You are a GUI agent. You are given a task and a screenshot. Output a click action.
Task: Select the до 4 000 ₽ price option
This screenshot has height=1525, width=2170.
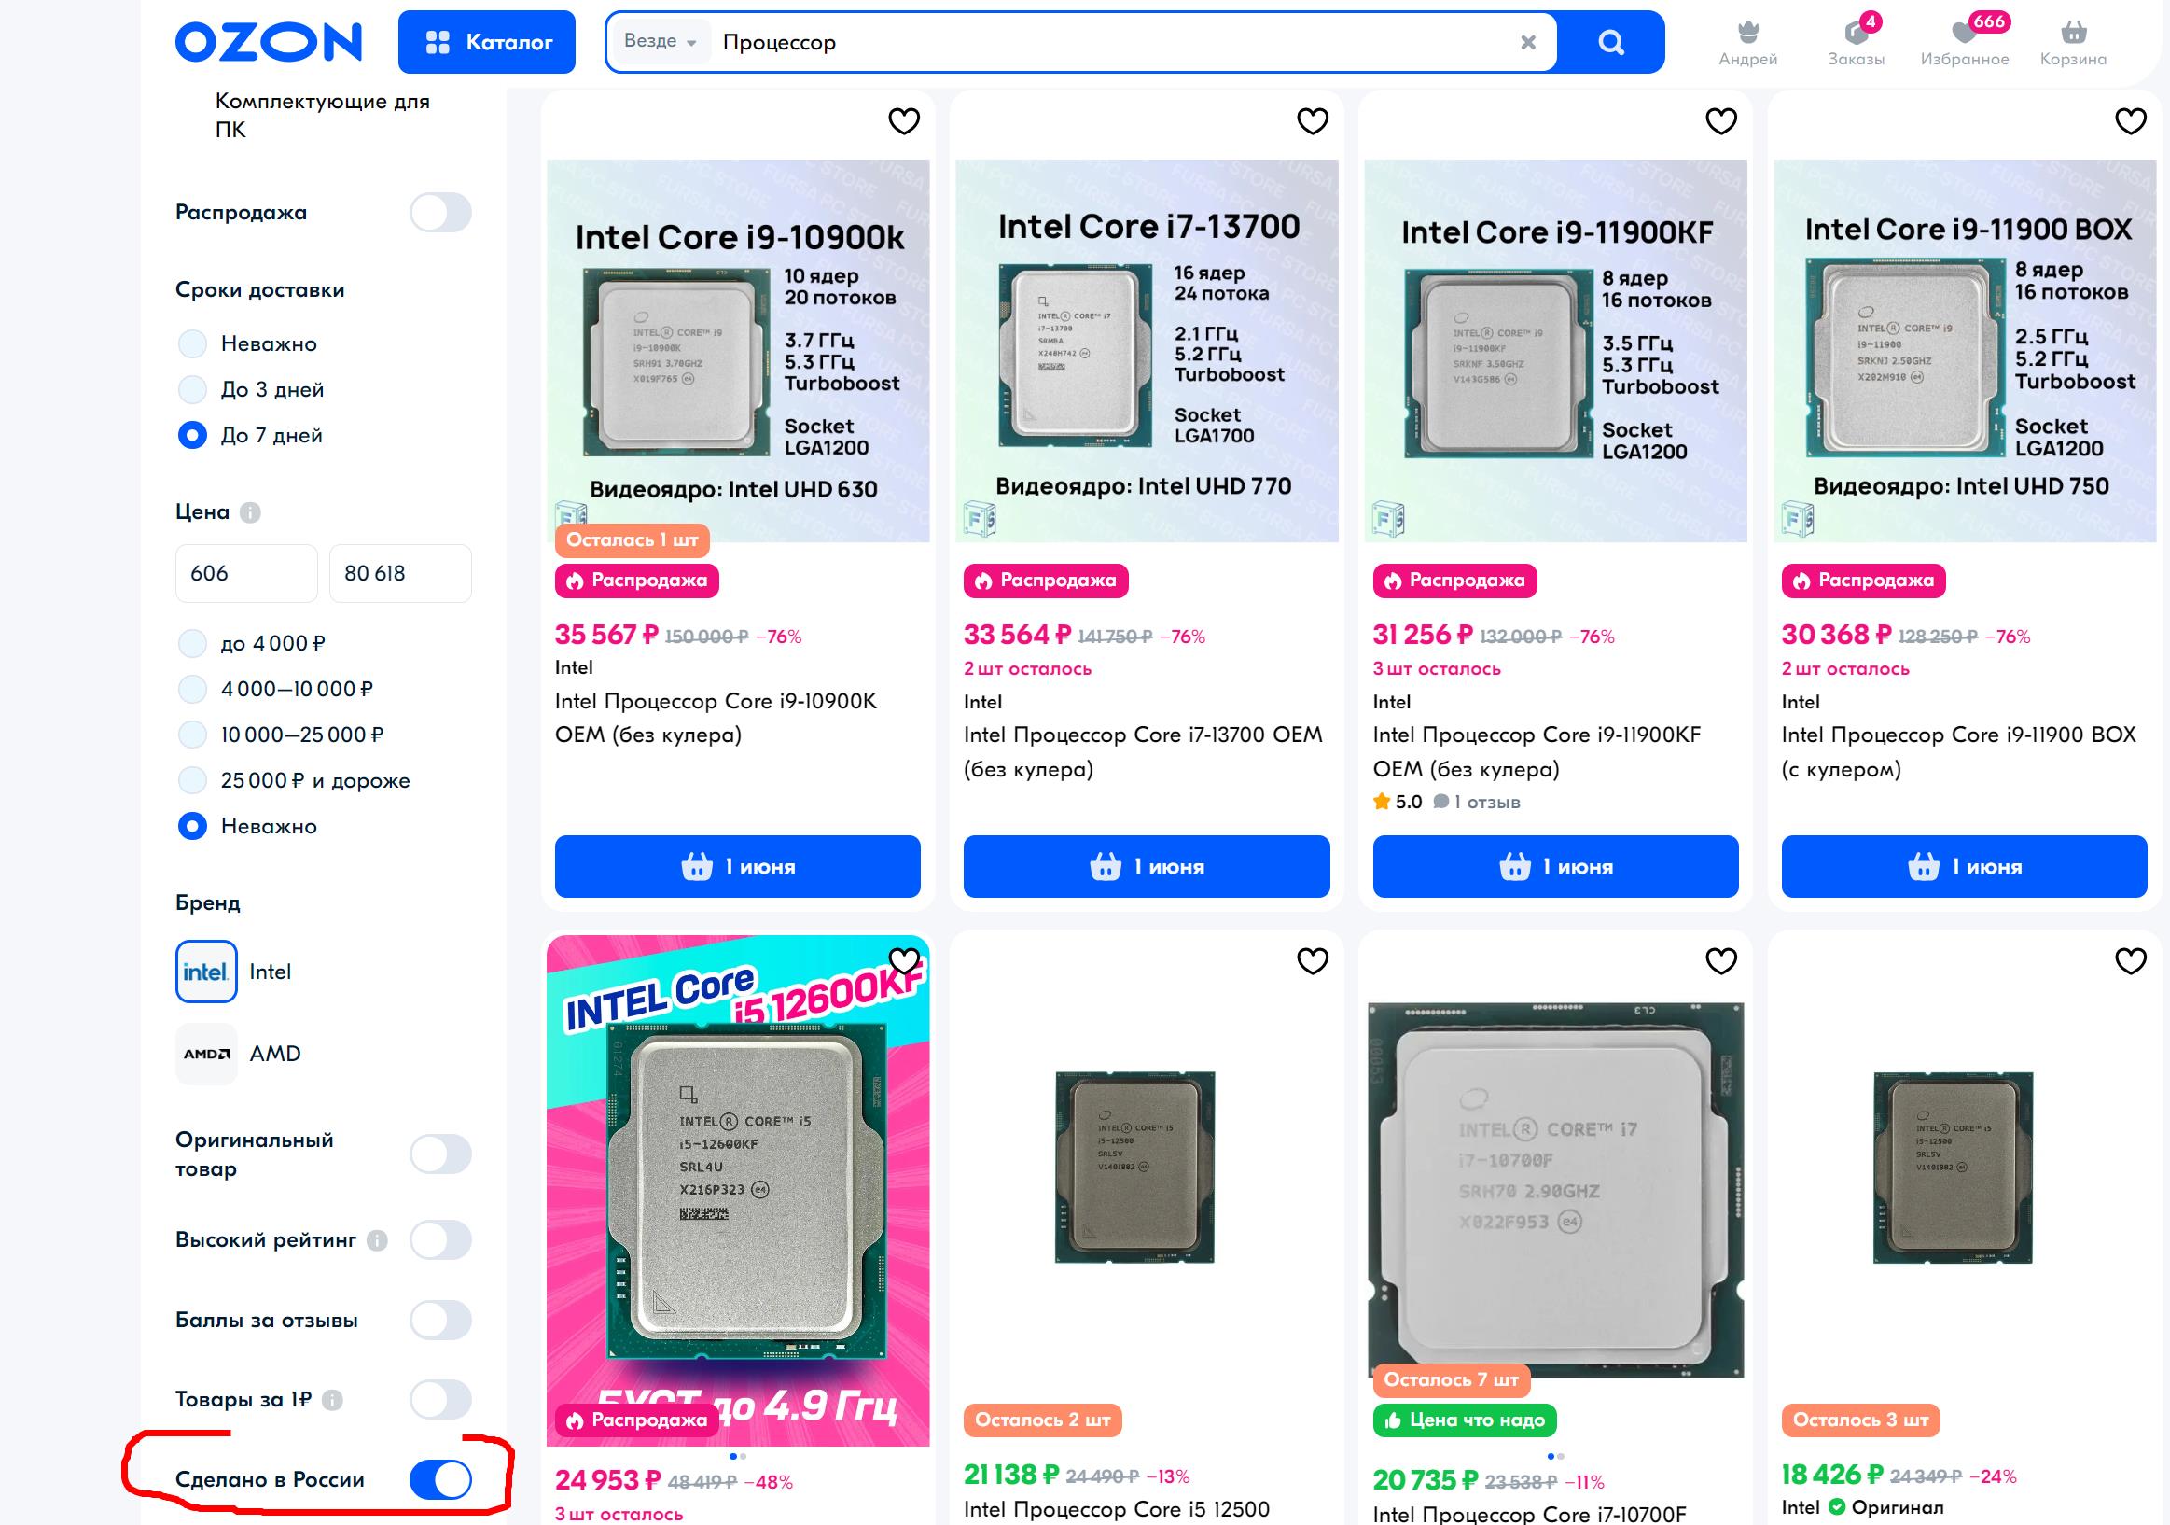click(193, 643)
